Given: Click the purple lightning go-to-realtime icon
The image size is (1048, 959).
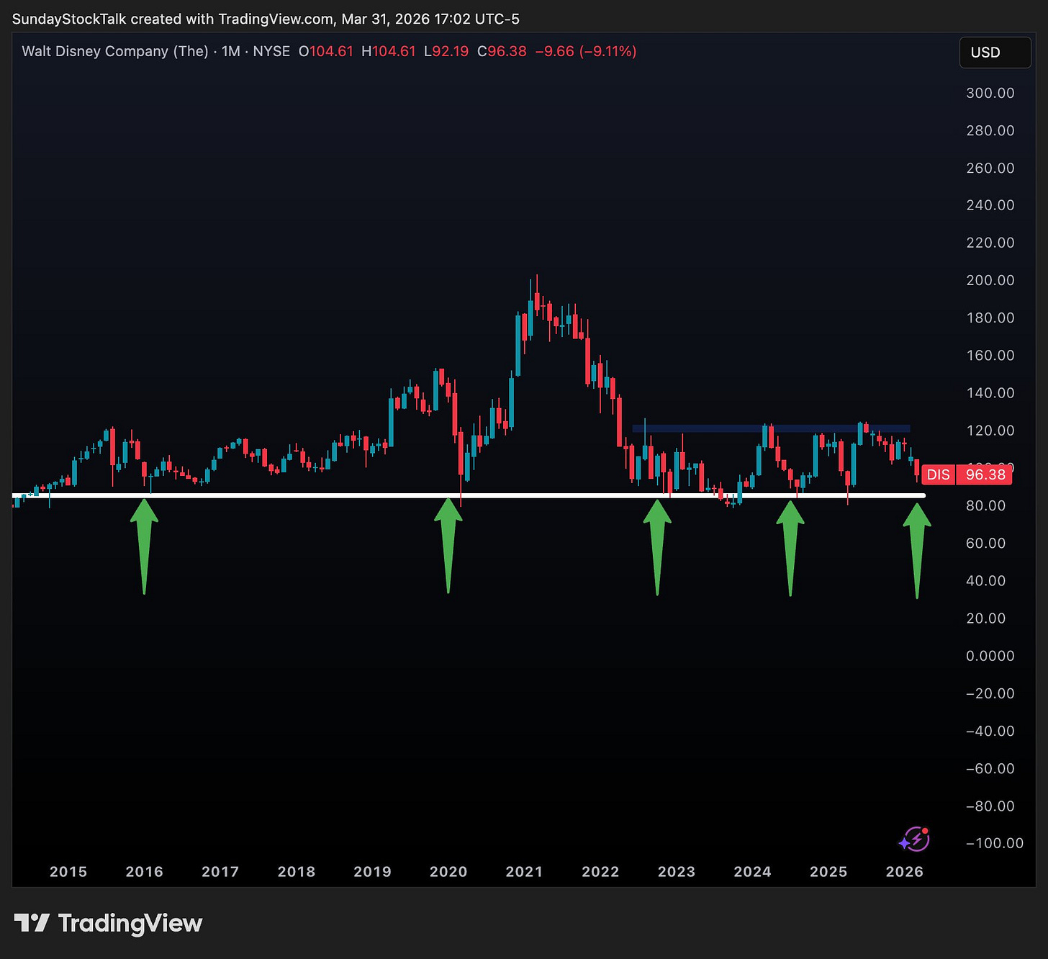Looking at the screenshot, I should click(915, 839).
